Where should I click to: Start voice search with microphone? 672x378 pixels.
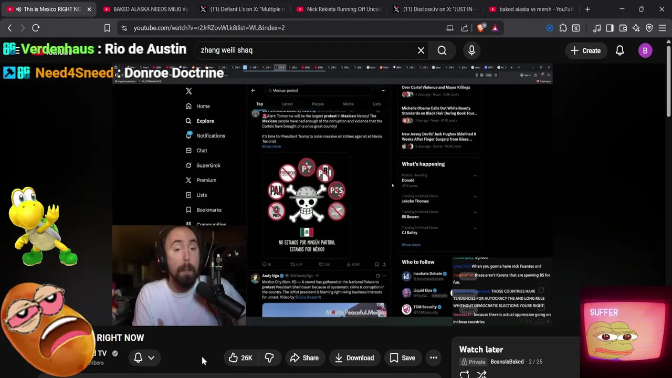(471, 50)
